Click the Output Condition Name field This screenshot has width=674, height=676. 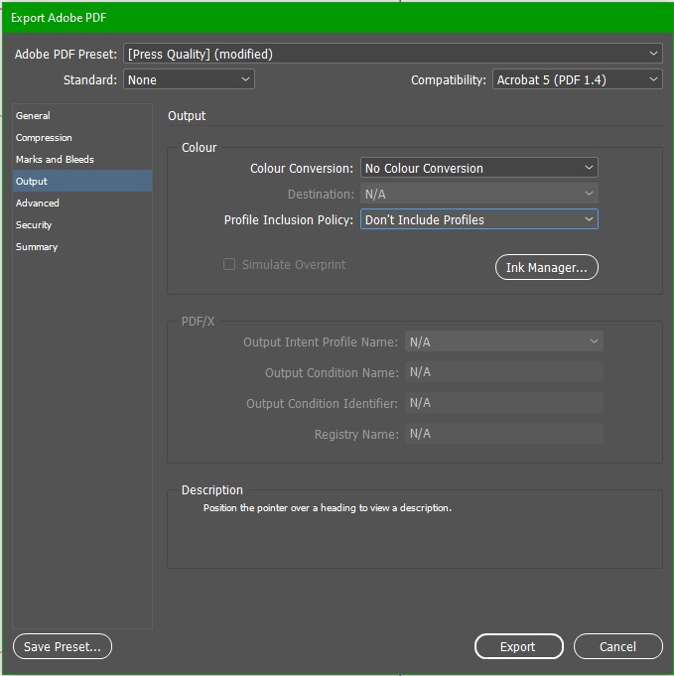point(503,372)
